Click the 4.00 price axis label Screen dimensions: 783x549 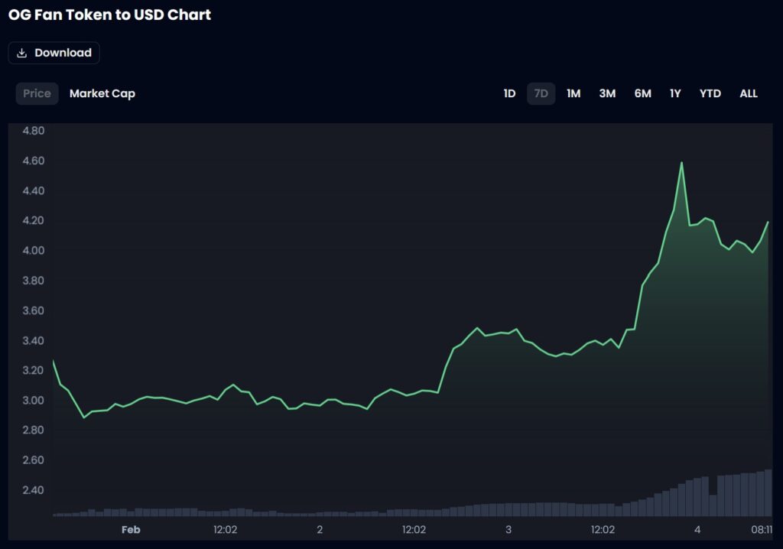point(34,251)
